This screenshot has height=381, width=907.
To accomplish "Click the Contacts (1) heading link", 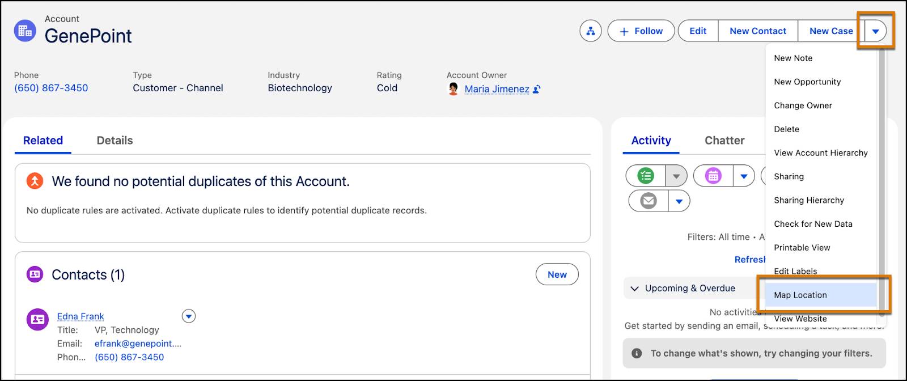I will (x=88, y=275).
